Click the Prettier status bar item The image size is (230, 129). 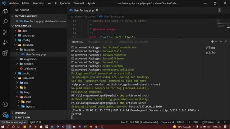point(208,122)
